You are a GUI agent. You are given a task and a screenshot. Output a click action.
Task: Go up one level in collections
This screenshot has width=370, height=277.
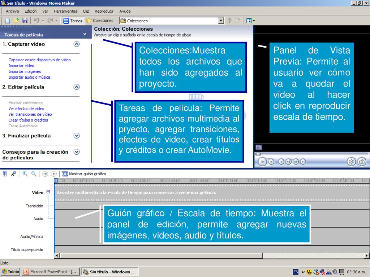click(229, 21)
